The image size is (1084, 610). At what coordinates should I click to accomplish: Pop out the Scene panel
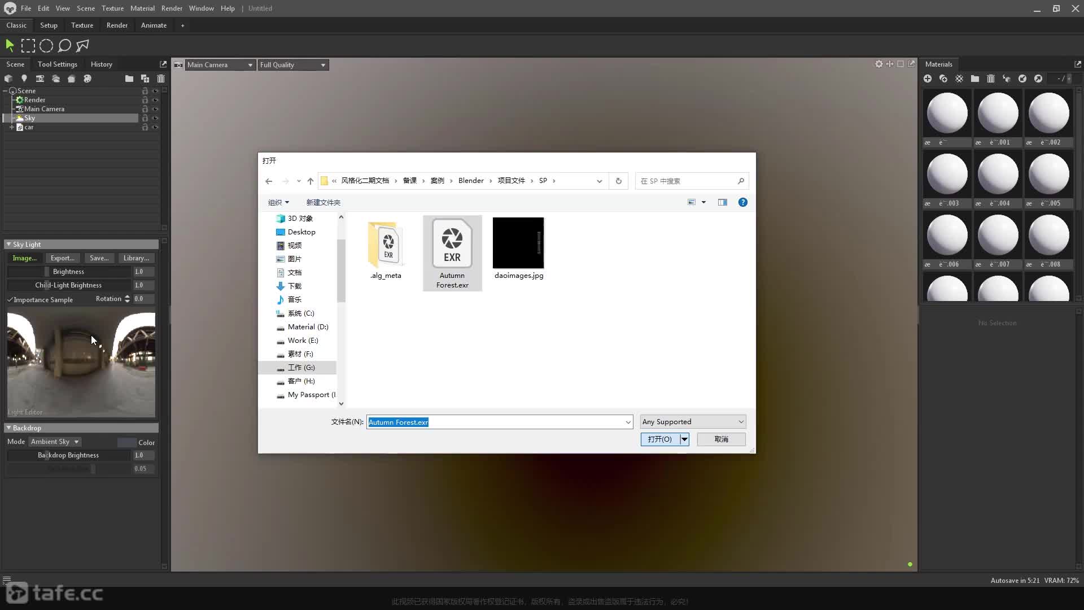[163, 64]
